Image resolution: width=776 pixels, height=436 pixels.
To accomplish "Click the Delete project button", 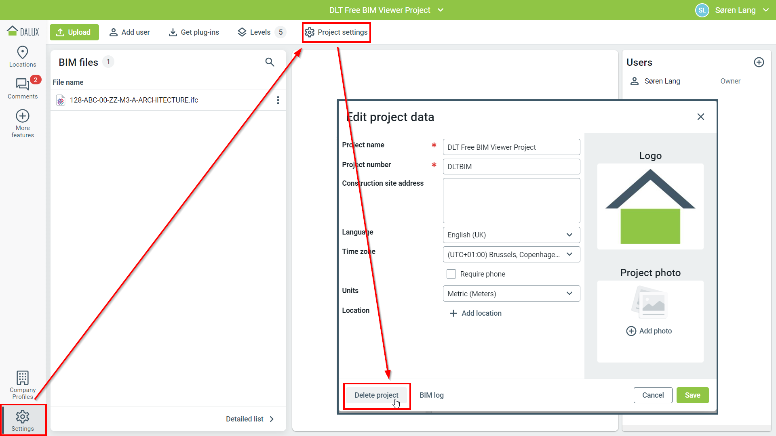I will [x=376, y=395].
